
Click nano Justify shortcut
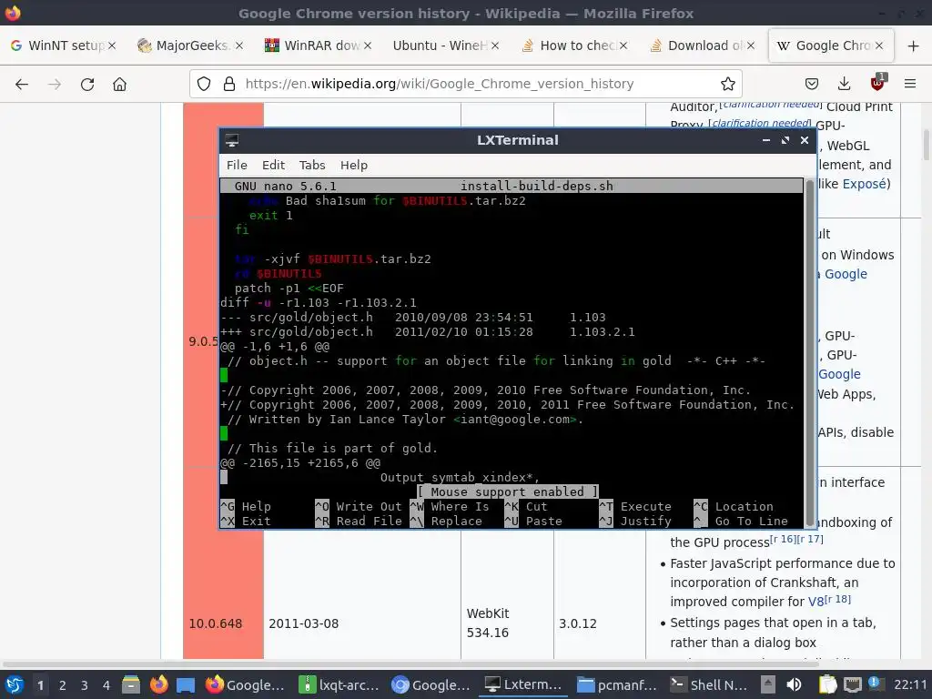tap(635, 522)
